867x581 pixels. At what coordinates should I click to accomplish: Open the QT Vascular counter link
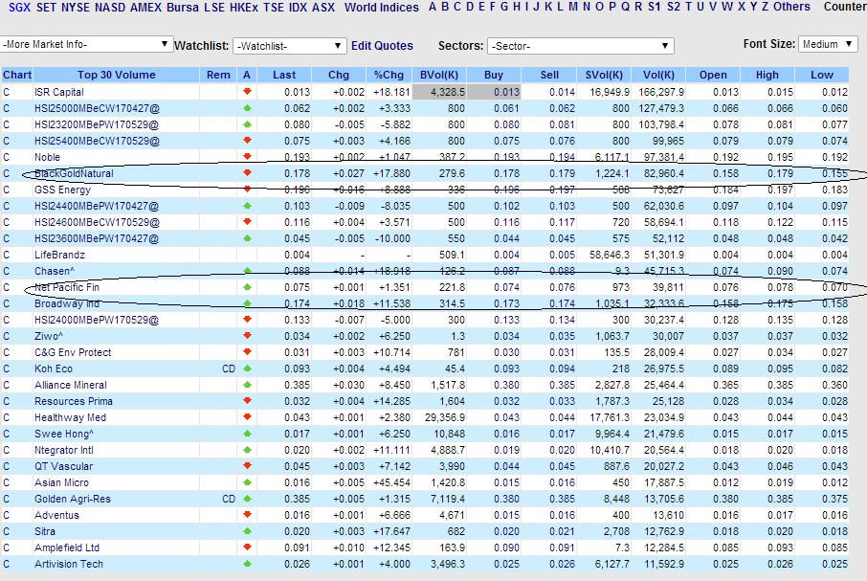[x=63, y=466]
